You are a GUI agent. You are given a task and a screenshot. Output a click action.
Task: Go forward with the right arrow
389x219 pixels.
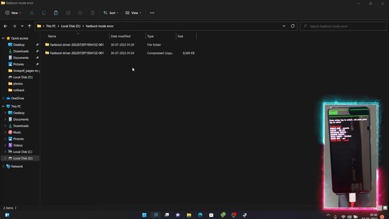(14, 26)
